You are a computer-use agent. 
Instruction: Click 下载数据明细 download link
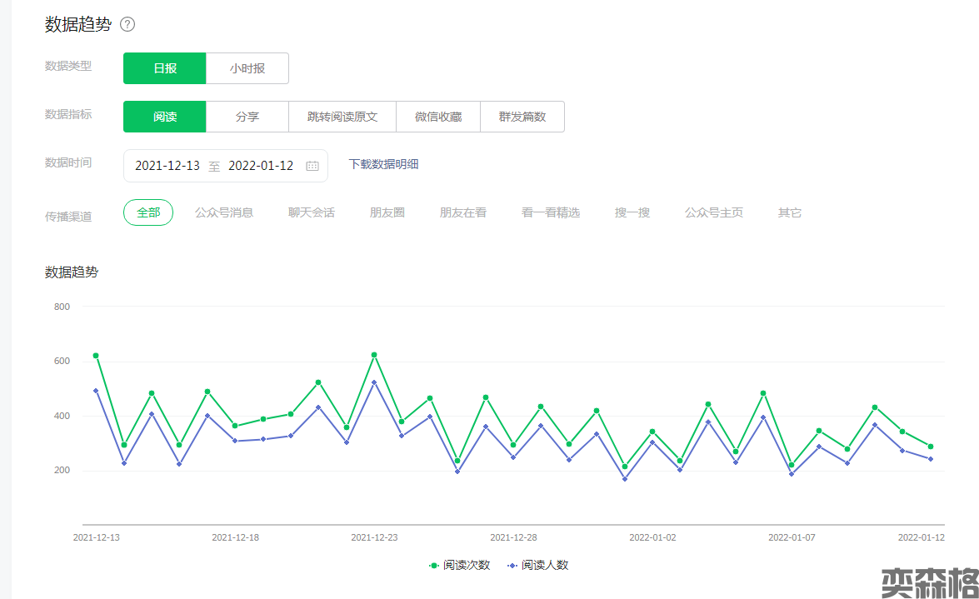point(383,164)
